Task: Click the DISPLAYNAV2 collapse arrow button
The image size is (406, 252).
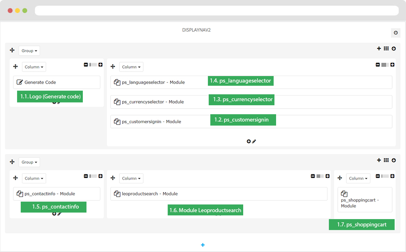Action: 395,33
